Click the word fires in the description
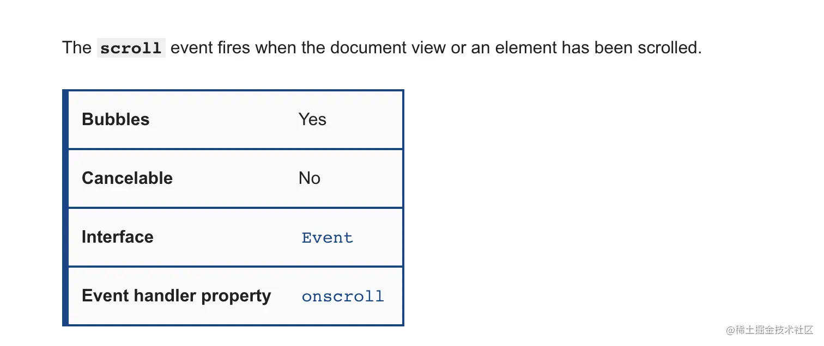824x346 pixels. 234,48
